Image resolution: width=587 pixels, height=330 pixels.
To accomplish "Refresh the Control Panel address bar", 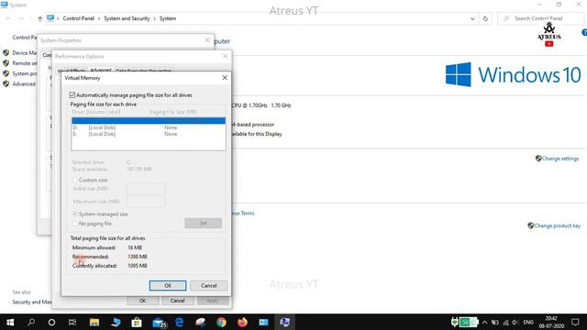I will point(485,18).
